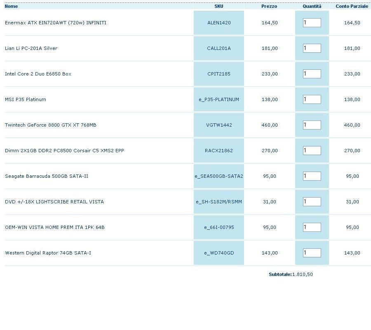Select product name OEM-WIN VISTA HOME PREM ITA
The width and height of the screenshot is (371, 330).
[x=55, y=227]
